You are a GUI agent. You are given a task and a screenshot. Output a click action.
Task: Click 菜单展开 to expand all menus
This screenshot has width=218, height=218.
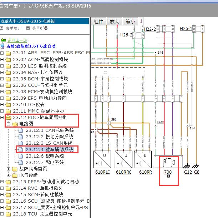[14, 28]
